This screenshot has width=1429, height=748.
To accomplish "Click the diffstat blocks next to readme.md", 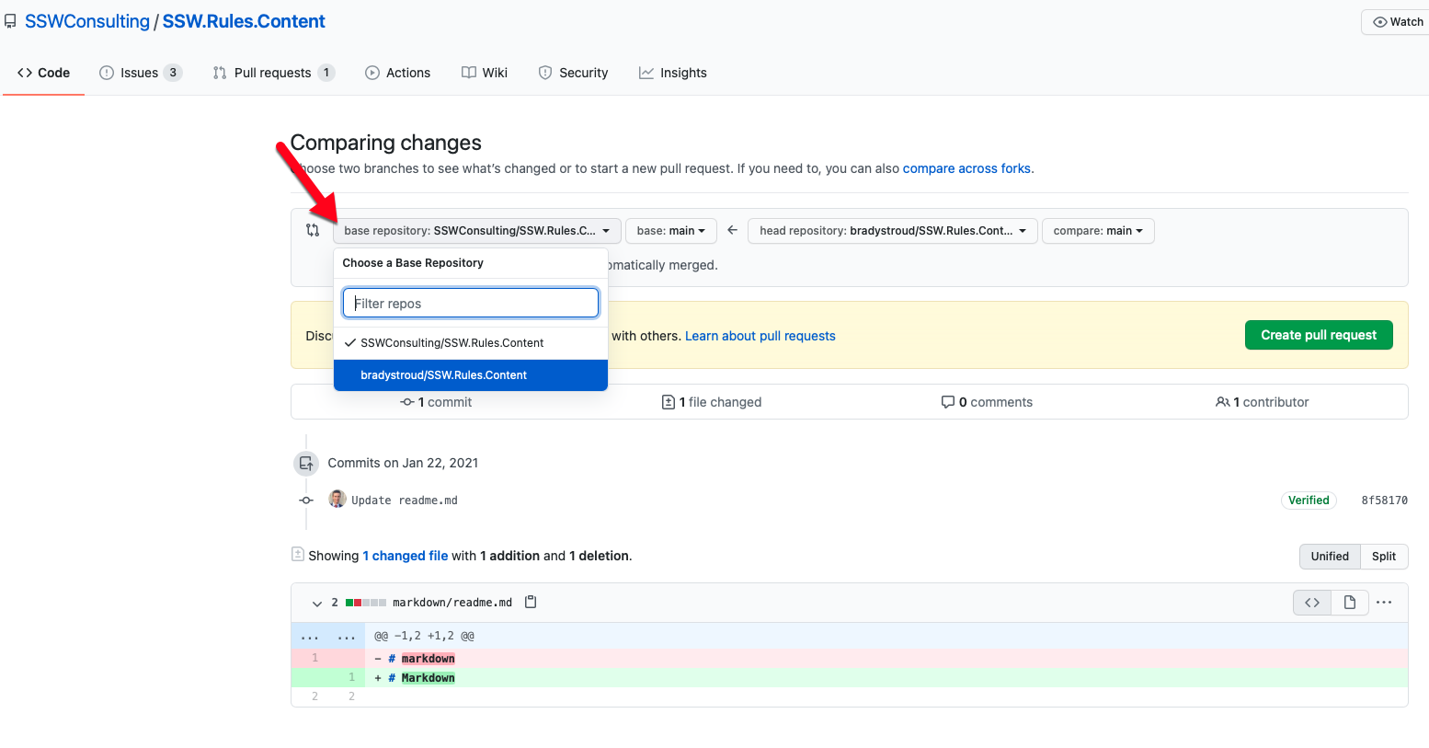I will 366,603.
